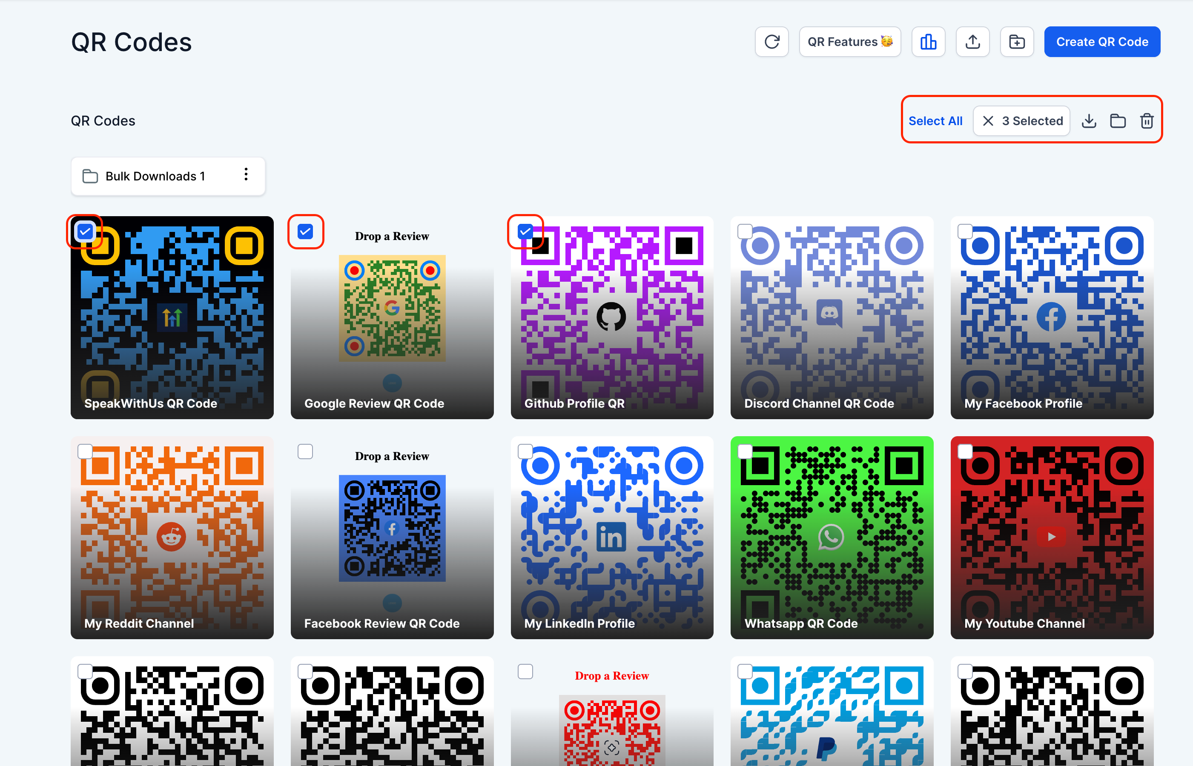Click the Select All link
The width and height of the screenshot is (1193, 766).
tap(935, 121)
